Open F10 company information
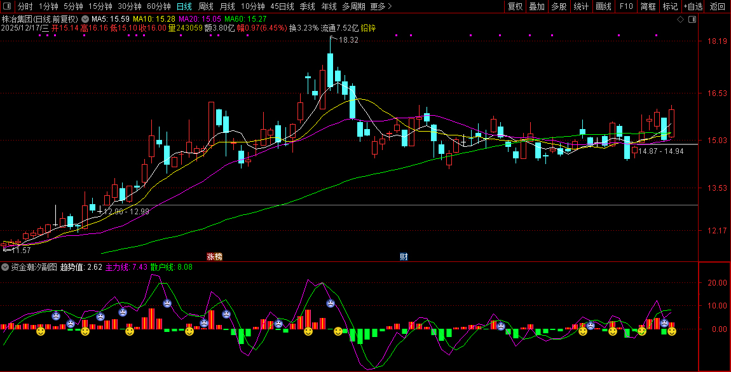The width and height of the screenshot is (731, 372). pos(626,6)
